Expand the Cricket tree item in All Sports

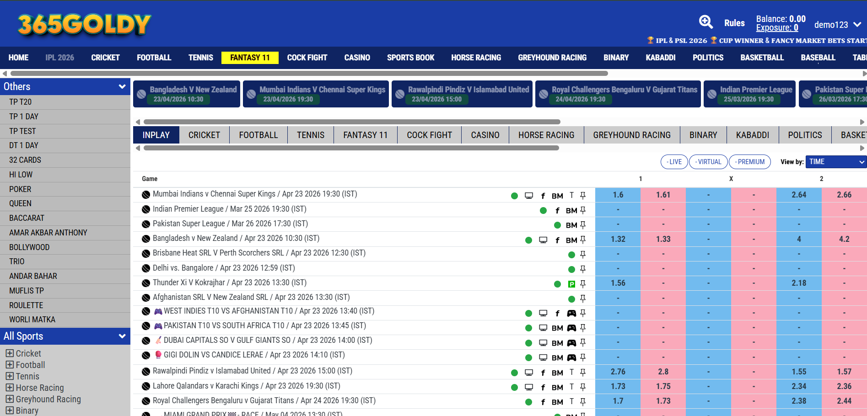click(x=10, y=353)
